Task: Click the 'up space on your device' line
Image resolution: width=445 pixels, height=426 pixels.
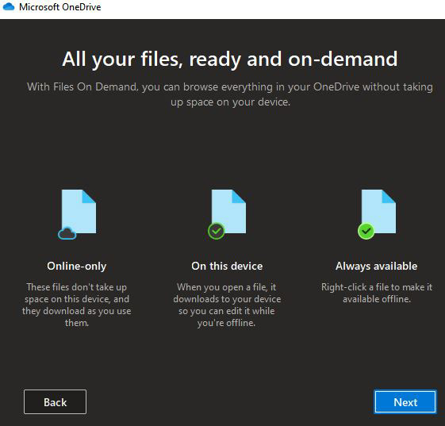Action: tap(230, 102)
